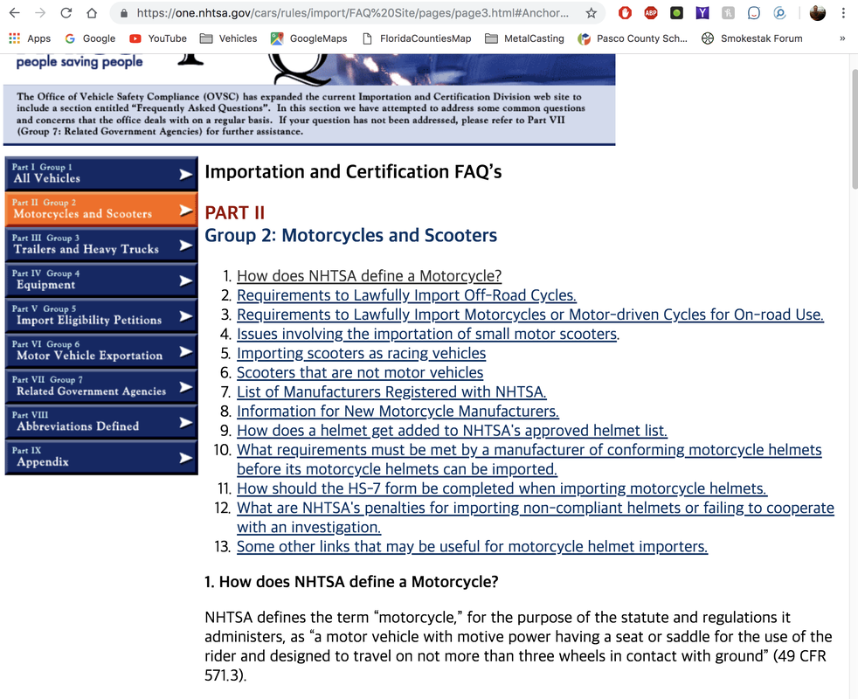Open link about penalties for non-compliant helmets
Image resolution: width=858 pixels, height=699 pixels.
pyautogui.click(x=535, y=518)
